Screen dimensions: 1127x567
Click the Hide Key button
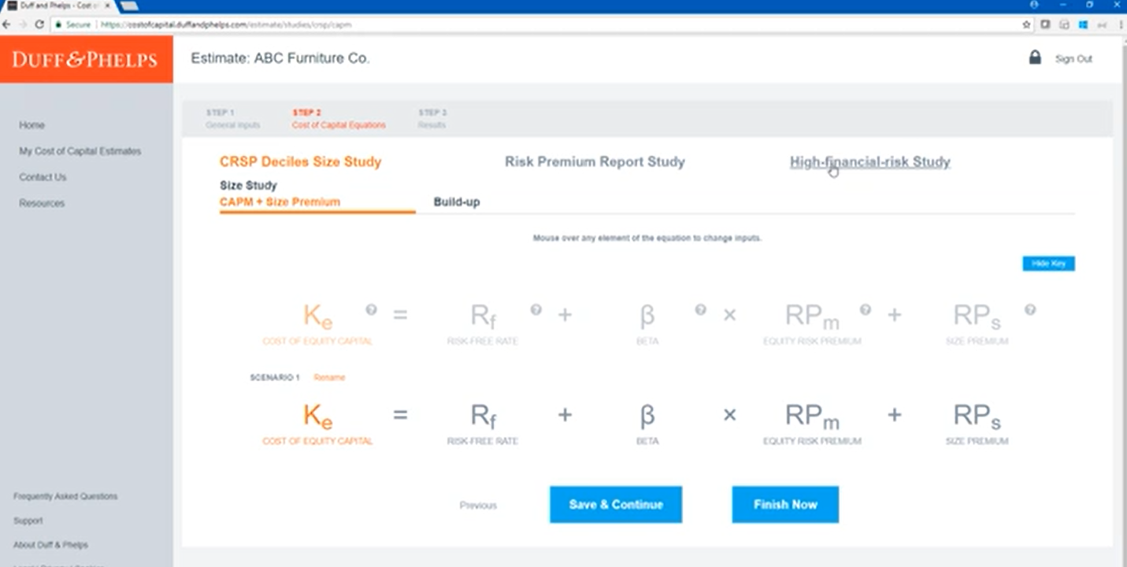1048,263
